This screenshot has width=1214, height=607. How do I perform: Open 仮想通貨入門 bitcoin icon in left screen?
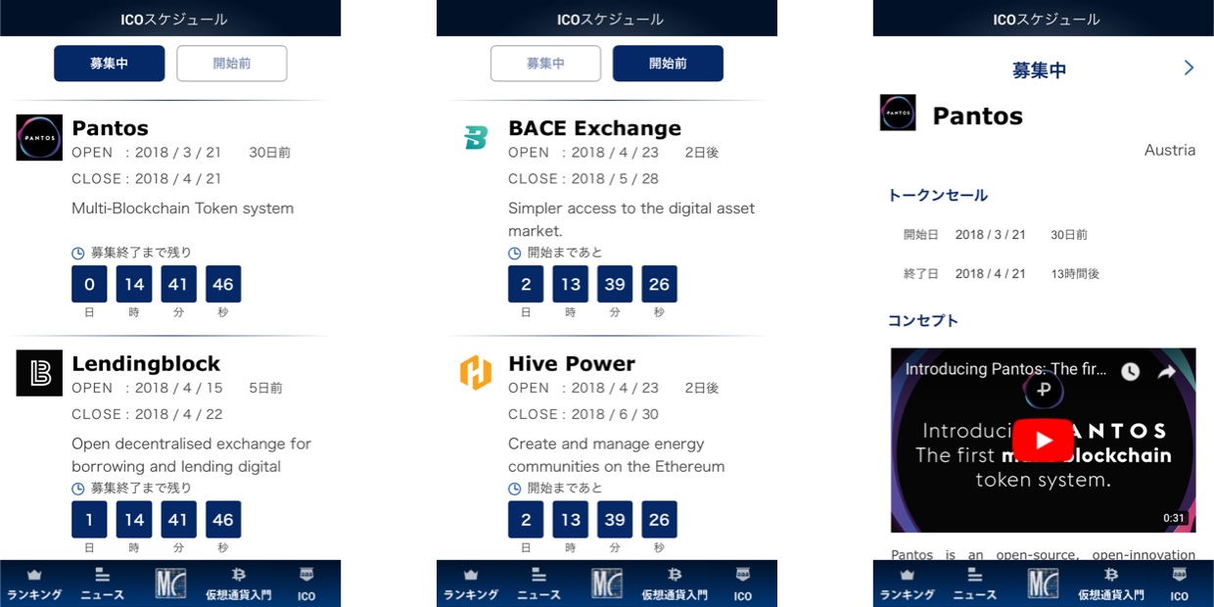click(238, 576)
